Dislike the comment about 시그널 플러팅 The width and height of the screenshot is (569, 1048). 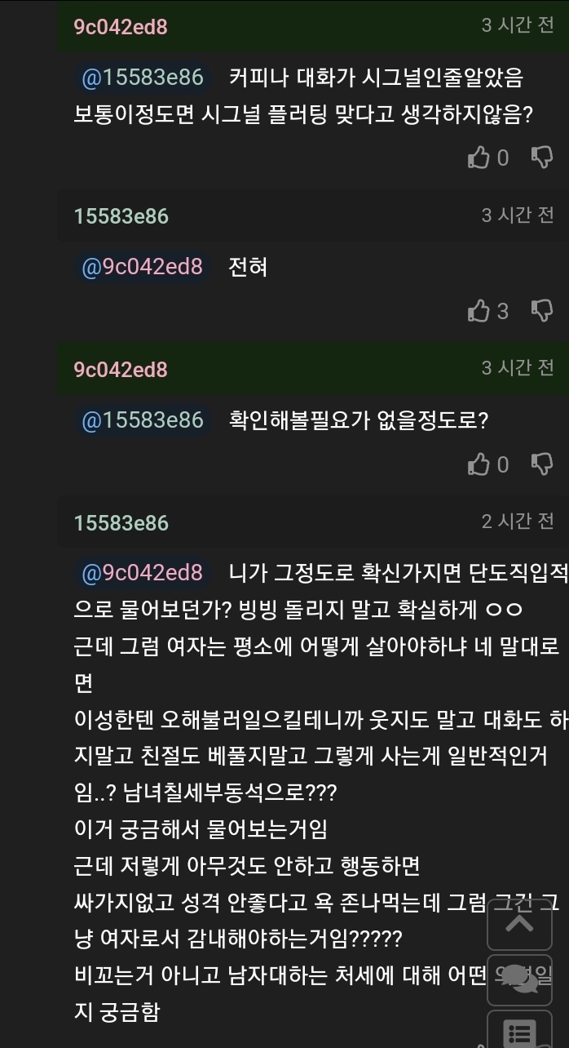coord(542,158)
